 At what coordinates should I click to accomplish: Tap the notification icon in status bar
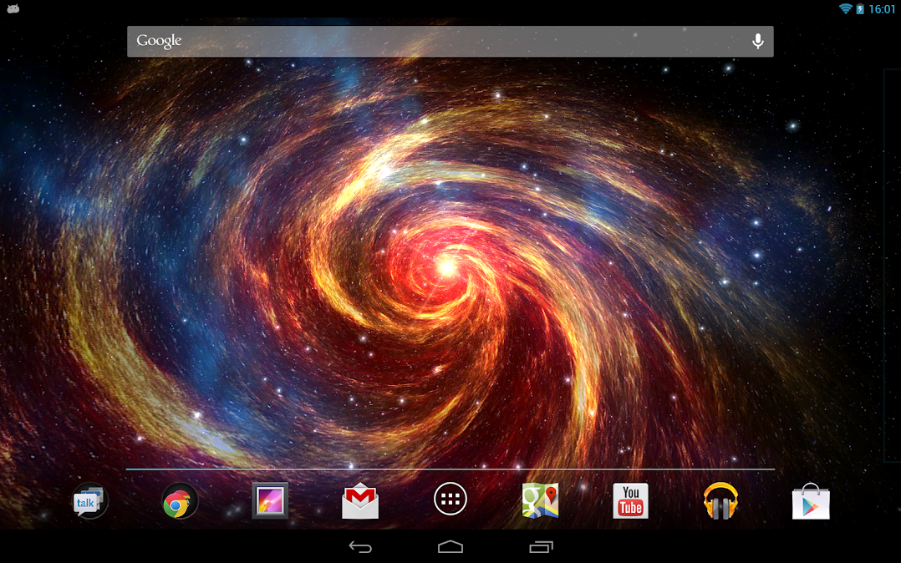[x=13, y=8]
